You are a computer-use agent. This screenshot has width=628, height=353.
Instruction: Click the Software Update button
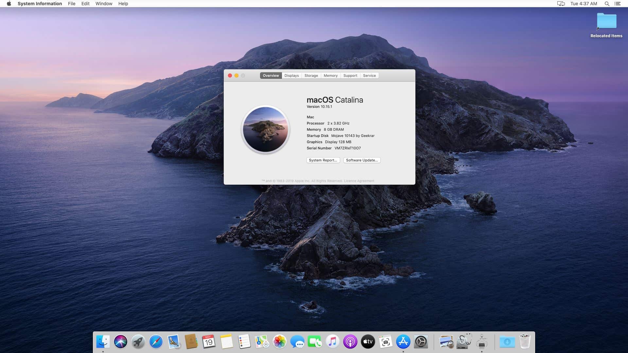point(362,160)
